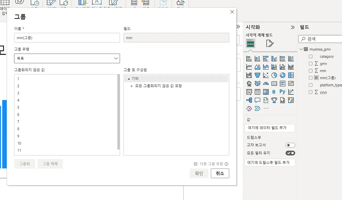Click the 그룹 해제 button
This screenshot has width=342, height=200.
click(x=50, y=164)
